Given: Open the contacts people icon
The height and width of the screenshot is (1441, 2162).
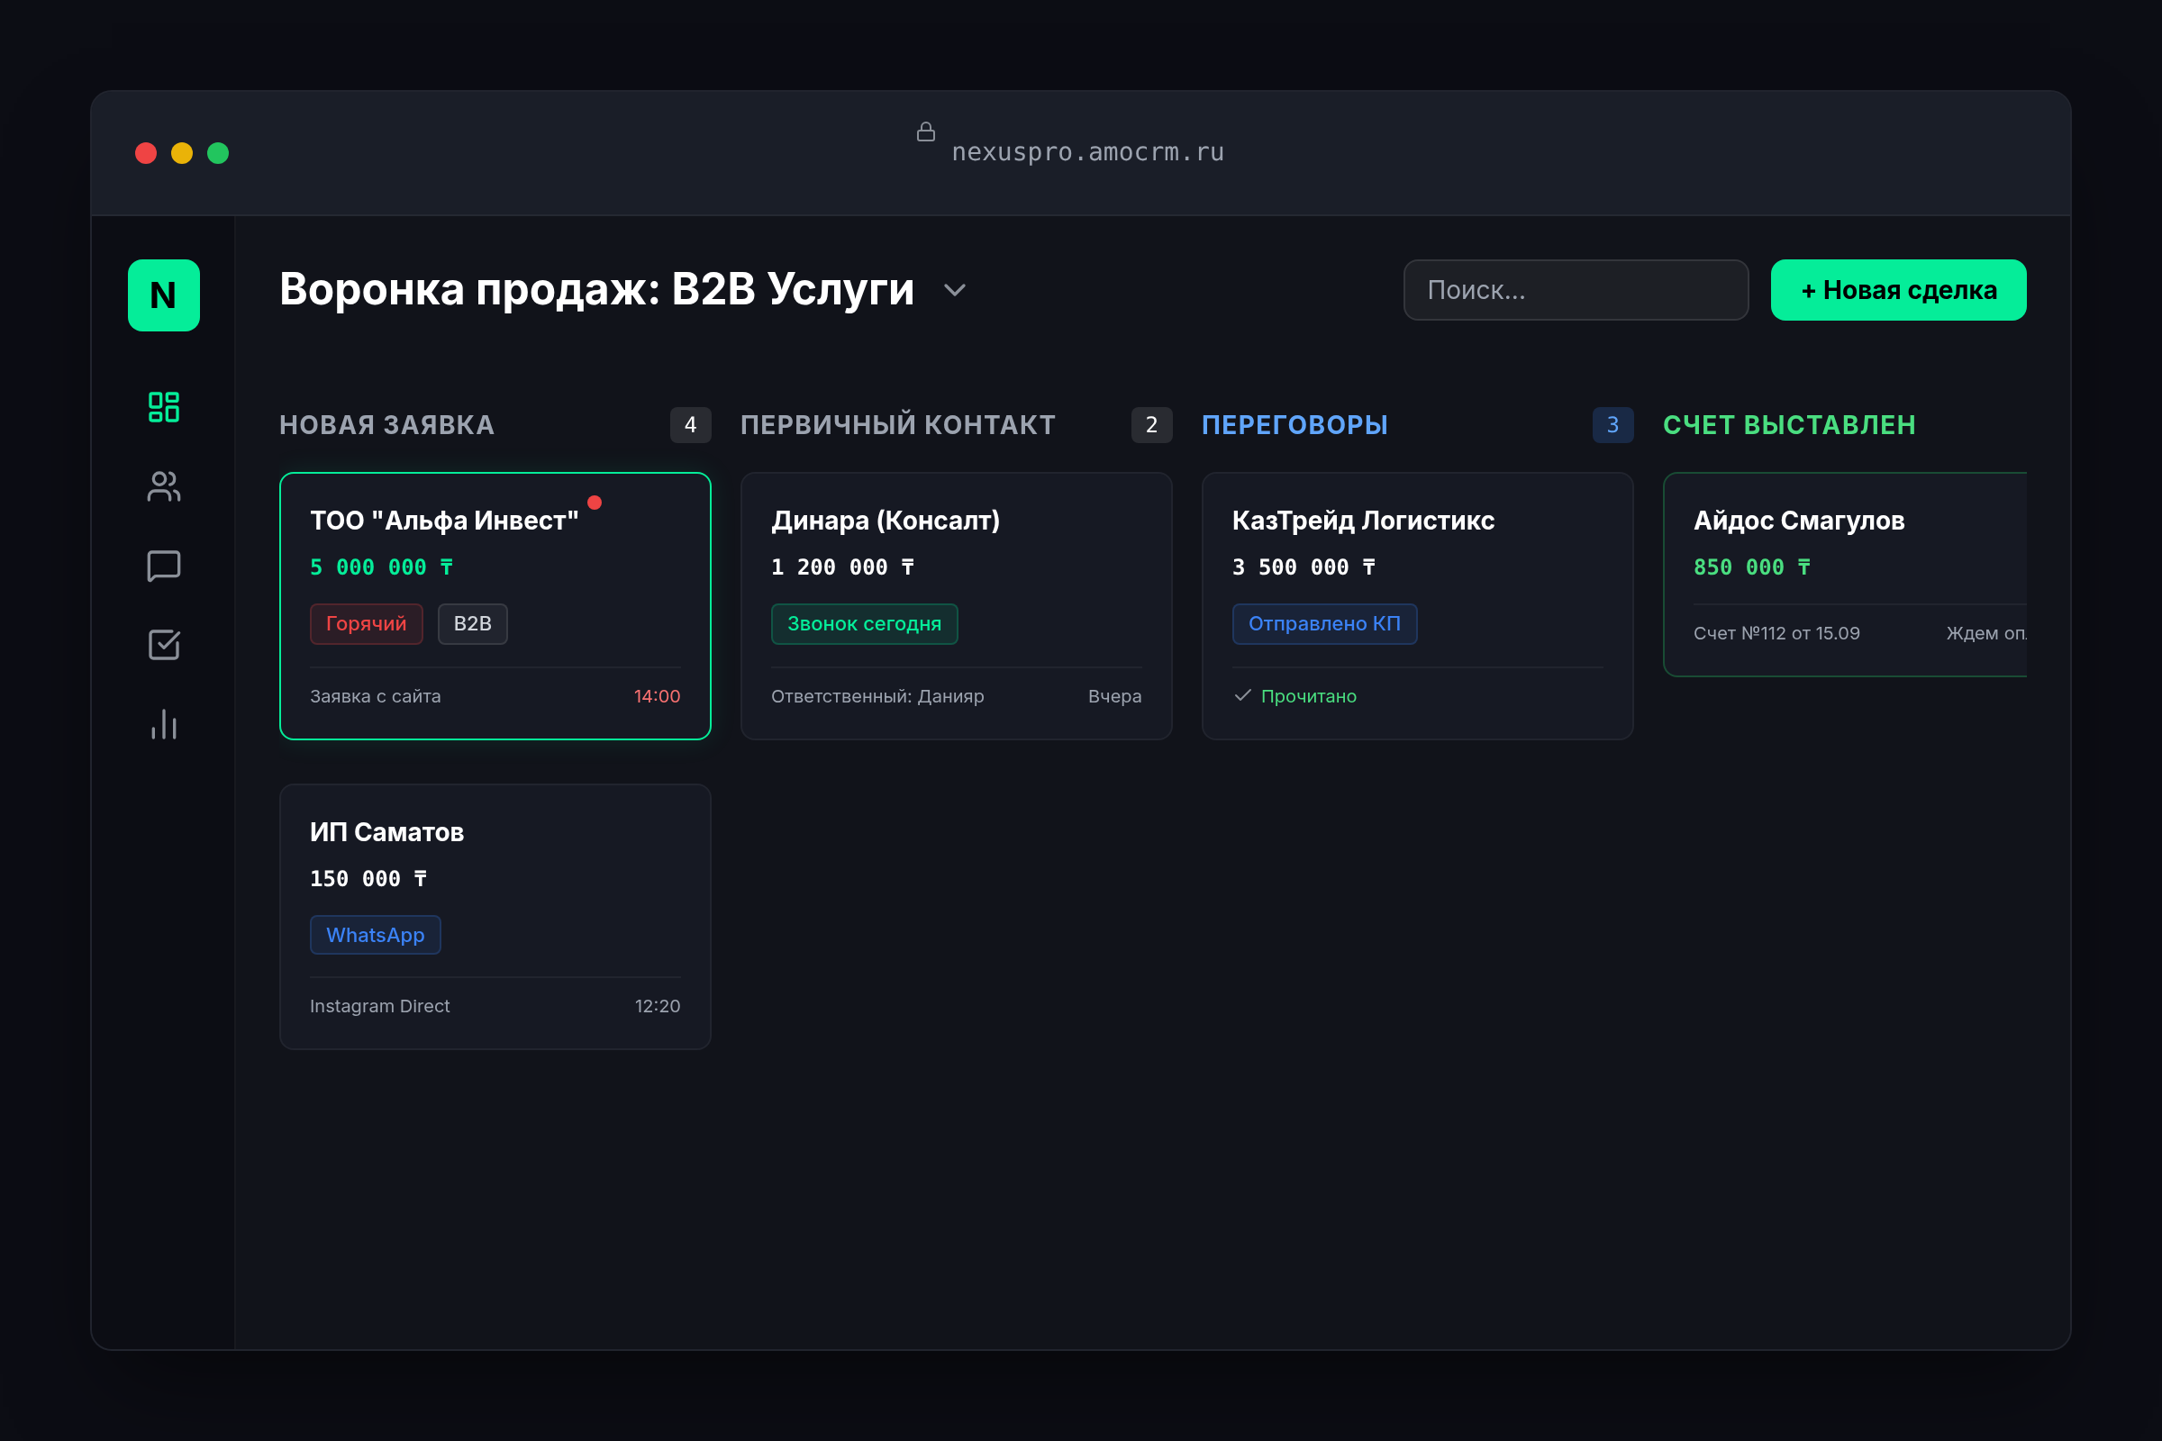Looking at the screenshot, I should click(164, 486).
